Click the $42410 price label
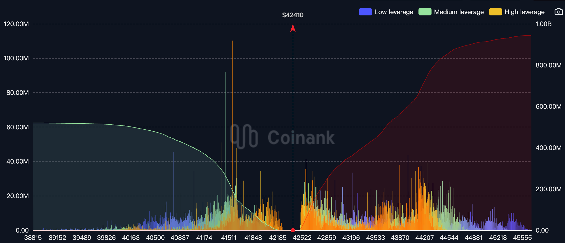 pos(293,15)
